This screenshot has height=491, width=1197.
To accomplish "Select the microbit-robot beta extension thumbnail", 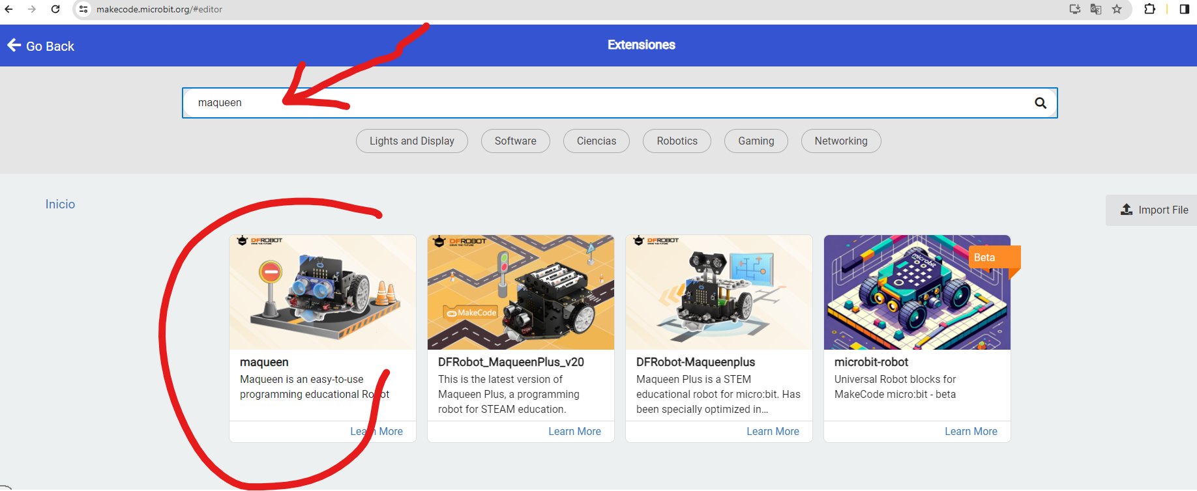I will (917, 292).
